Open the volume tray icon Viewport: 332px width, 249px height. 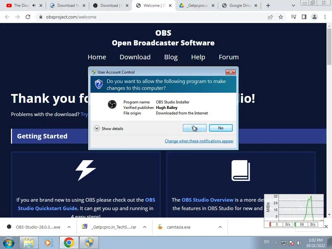(x=299, y=243)
